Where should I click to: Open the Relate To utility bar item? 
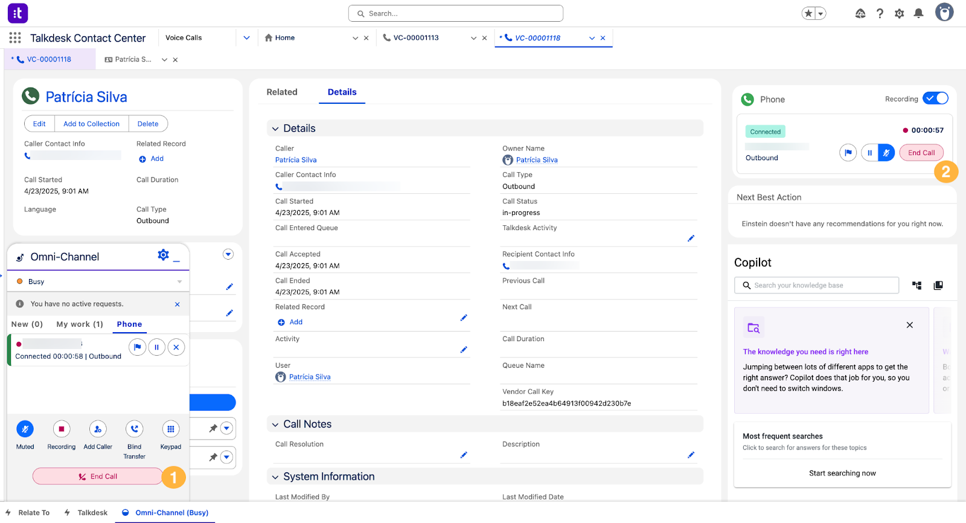pyautogui.click(x=27, y=513)
